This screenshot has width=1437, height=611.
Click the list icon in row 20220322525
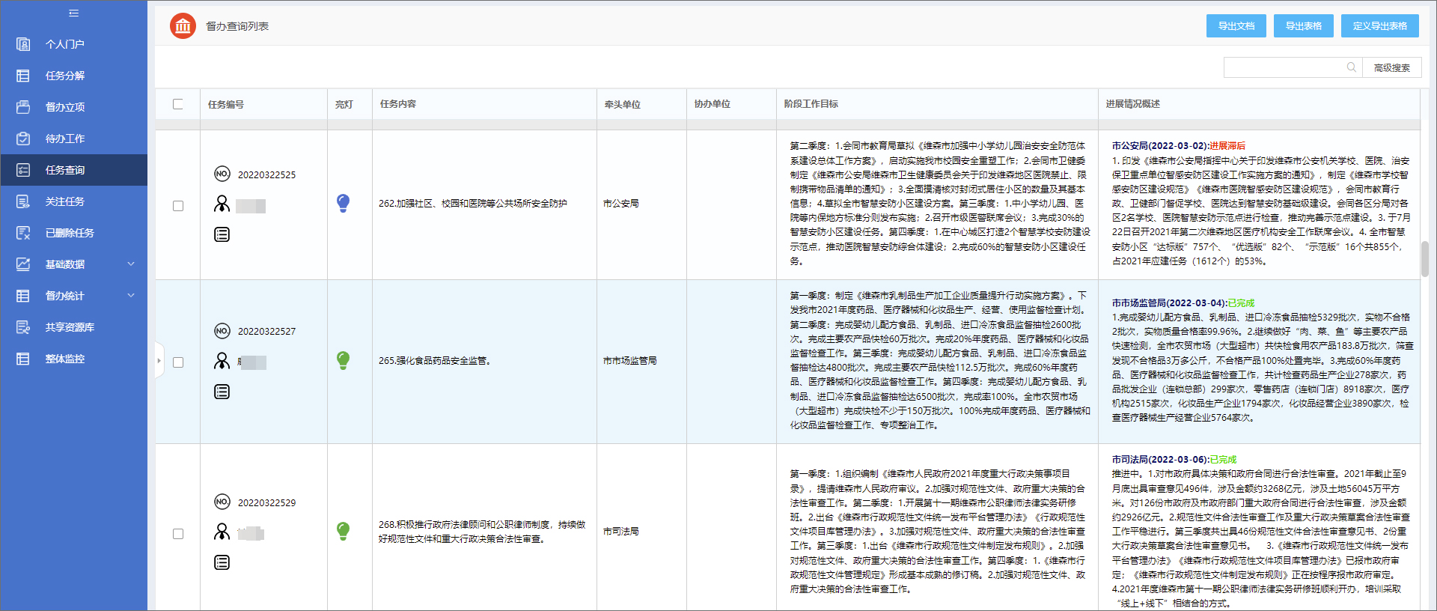click(222, 234)
